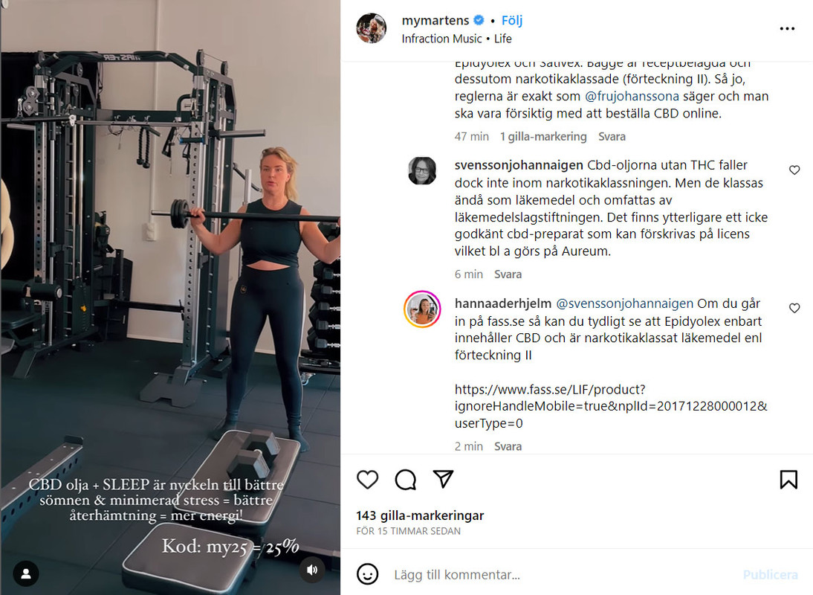Reply to svenssonjohannaigen's comment via Svara
Viewport: 813px width, 595px height.
pyautogui.click(x=508, y=274)
